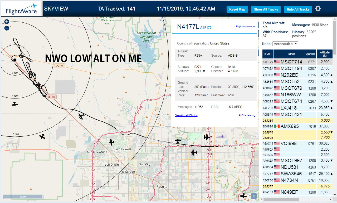Click the 5 nm map scale bar
The height and width of the screenshot is (203, 337).
click(x=23, y=197)
